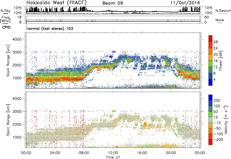Click the power colorbar tick '28'
The image size is (231, 159).
click(215, 42)
